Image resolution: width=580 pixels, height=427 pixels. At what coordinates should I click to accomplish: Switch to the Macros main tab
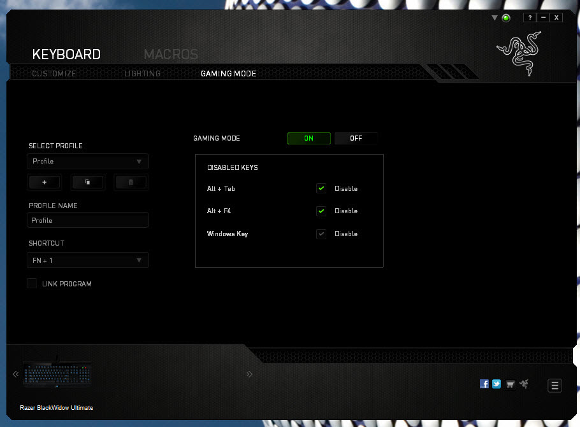click(x=171, y=54)
